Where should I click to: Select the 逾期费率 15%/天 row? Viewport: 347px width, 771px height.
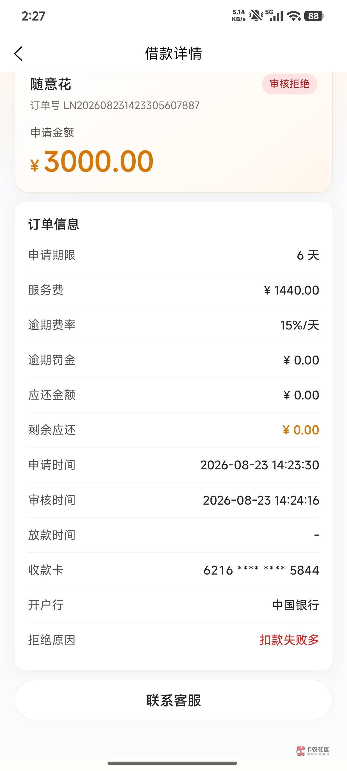174,325
